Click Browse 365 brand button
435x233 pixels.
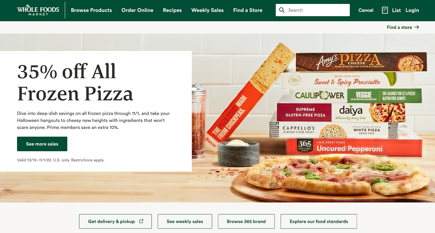tap(246, 221)
